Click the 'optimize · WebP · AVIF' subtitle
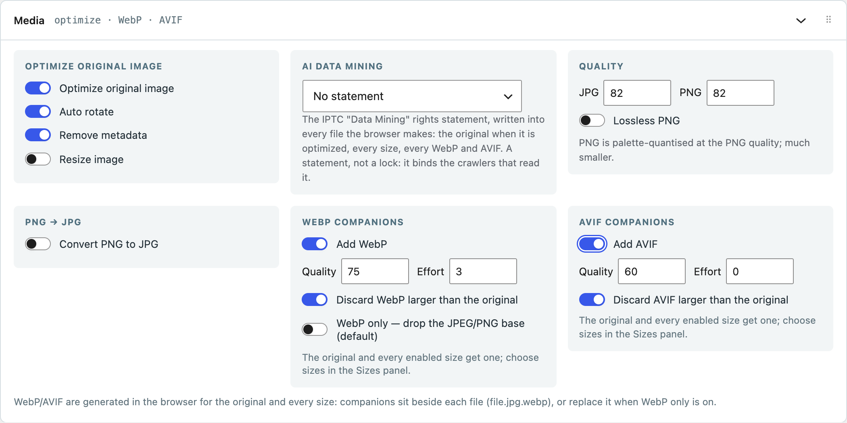 pyautogui.click(x=118, y=20)
